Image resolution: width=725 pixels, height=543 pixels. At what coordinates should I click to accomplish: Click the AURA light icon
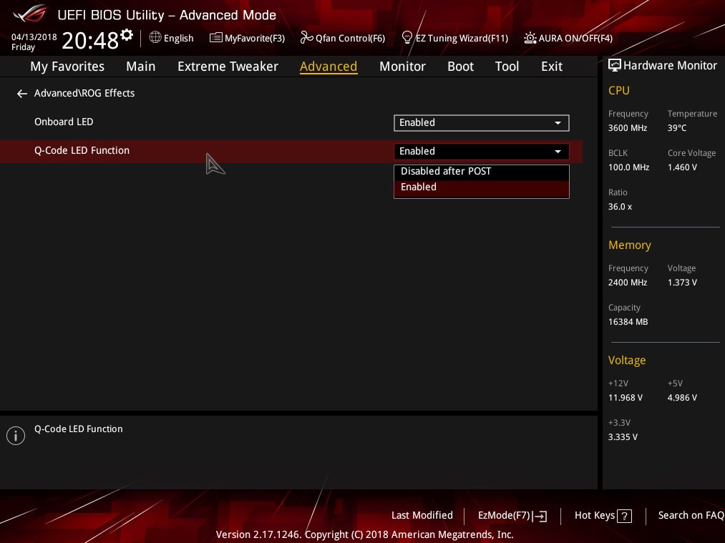click(x=530, y=38)
